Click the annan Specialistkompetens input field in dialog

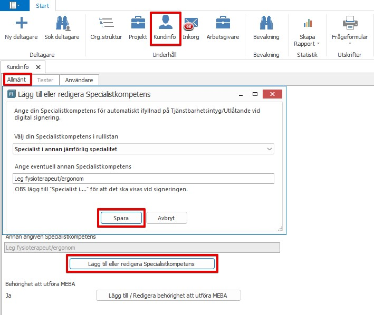(x=143, y=179)
